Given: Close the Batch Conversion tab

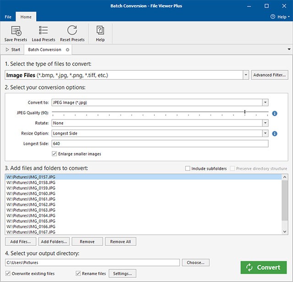Looking at the screenshot, I should click(68, 50).
